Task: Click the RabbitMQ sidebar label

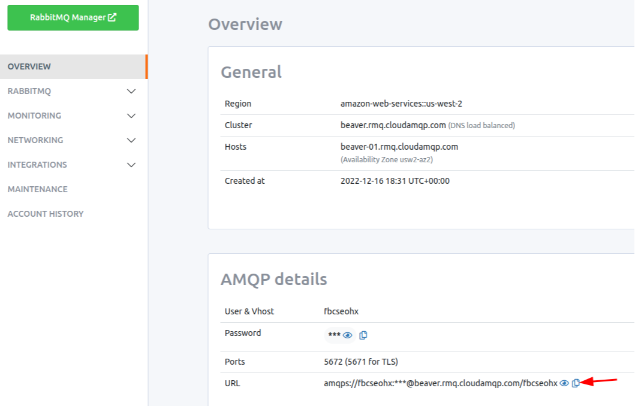Action: pyautogui.click(x=29, y=92)
